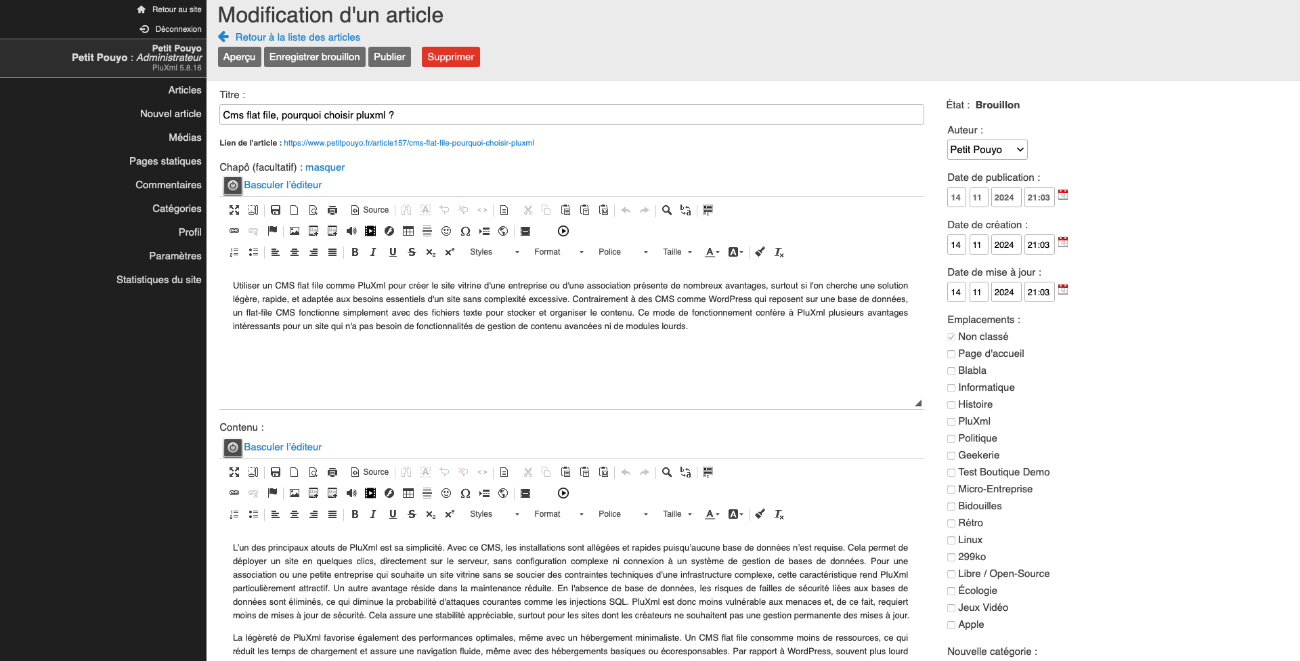Toggle Source view in Chapô editor
This screenshot has height=661, width=1300.
[370, 210]
